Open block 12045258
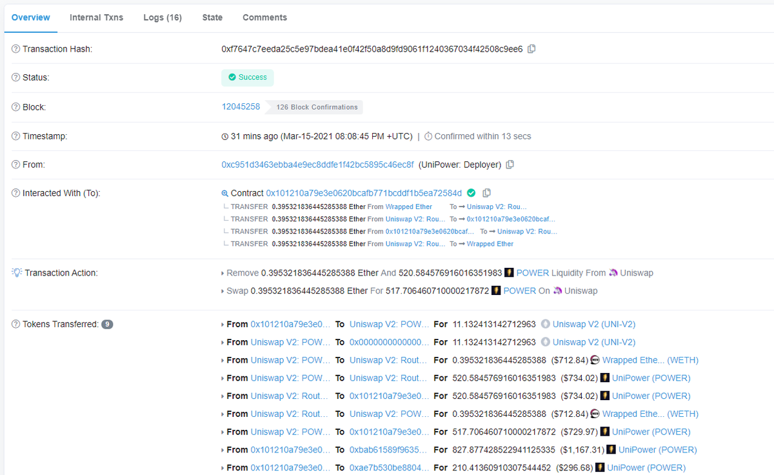774x475 pixels. (241, 106)
